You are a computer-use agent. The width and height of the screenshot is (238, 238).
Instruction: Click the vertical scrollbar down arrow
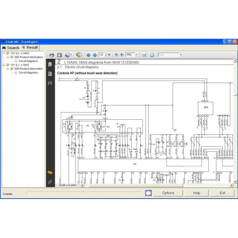[x=235, y=182]
